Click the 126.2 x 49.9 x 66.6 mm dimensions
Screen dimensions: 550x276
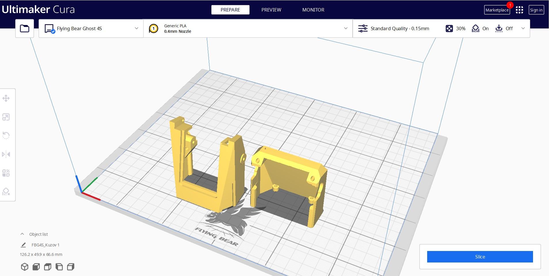pyautogui.click(x=41, y=254)
